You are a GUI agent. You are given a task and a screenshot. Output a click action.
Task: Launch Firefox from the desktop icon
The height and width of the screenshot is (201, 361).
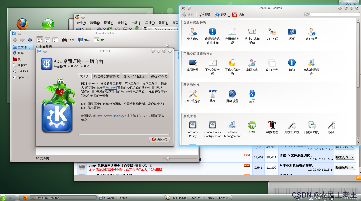tap(22, 24)
